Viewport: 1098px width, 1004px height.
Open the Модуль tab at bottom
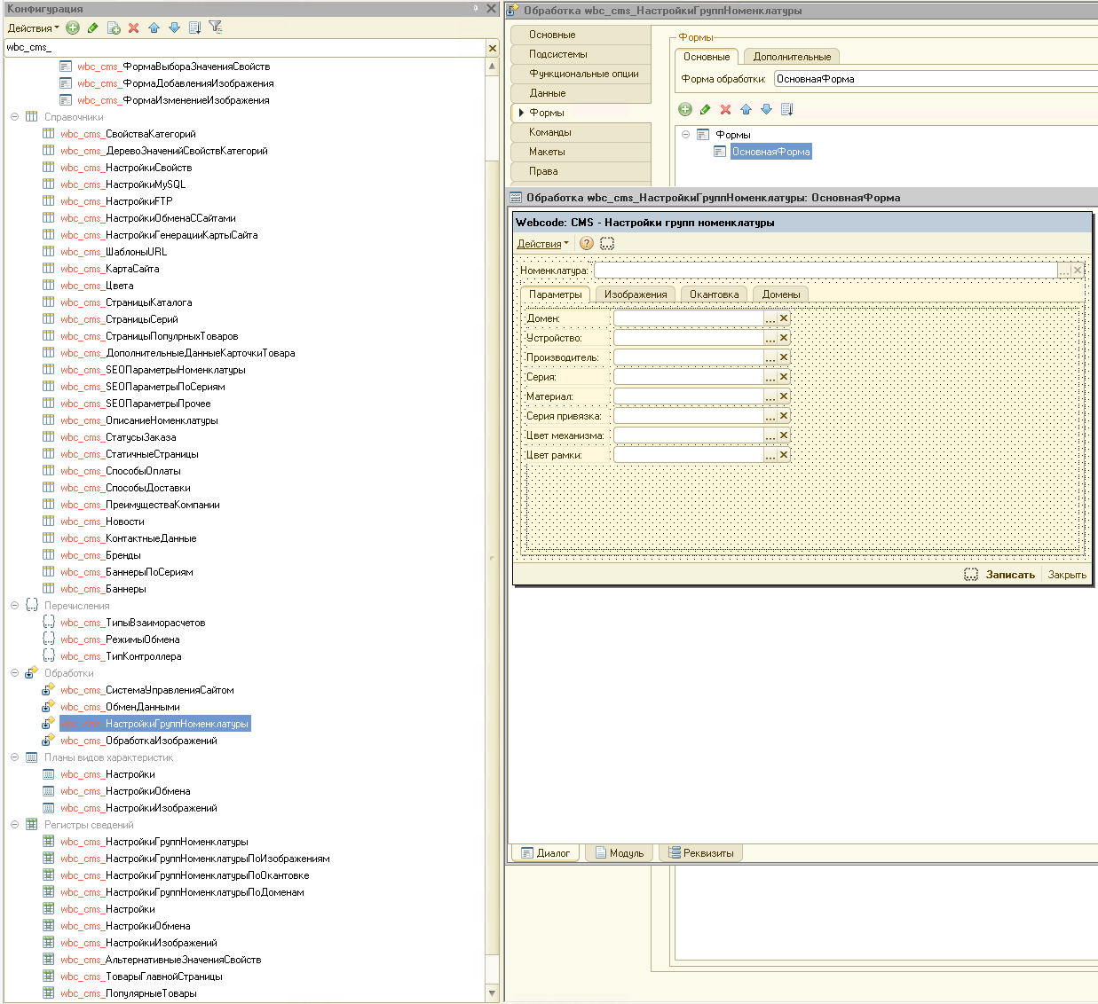click(620, 853)
